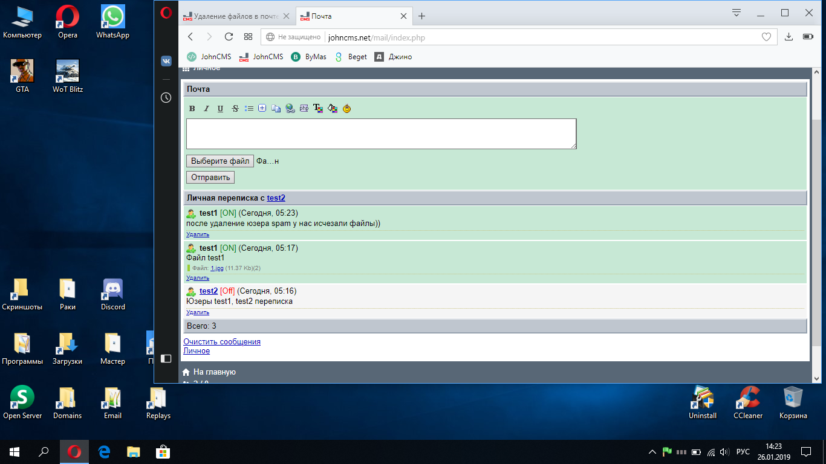Click the Discord desktop shortcut
Screen dimensions: 826x464
(113, 294)
